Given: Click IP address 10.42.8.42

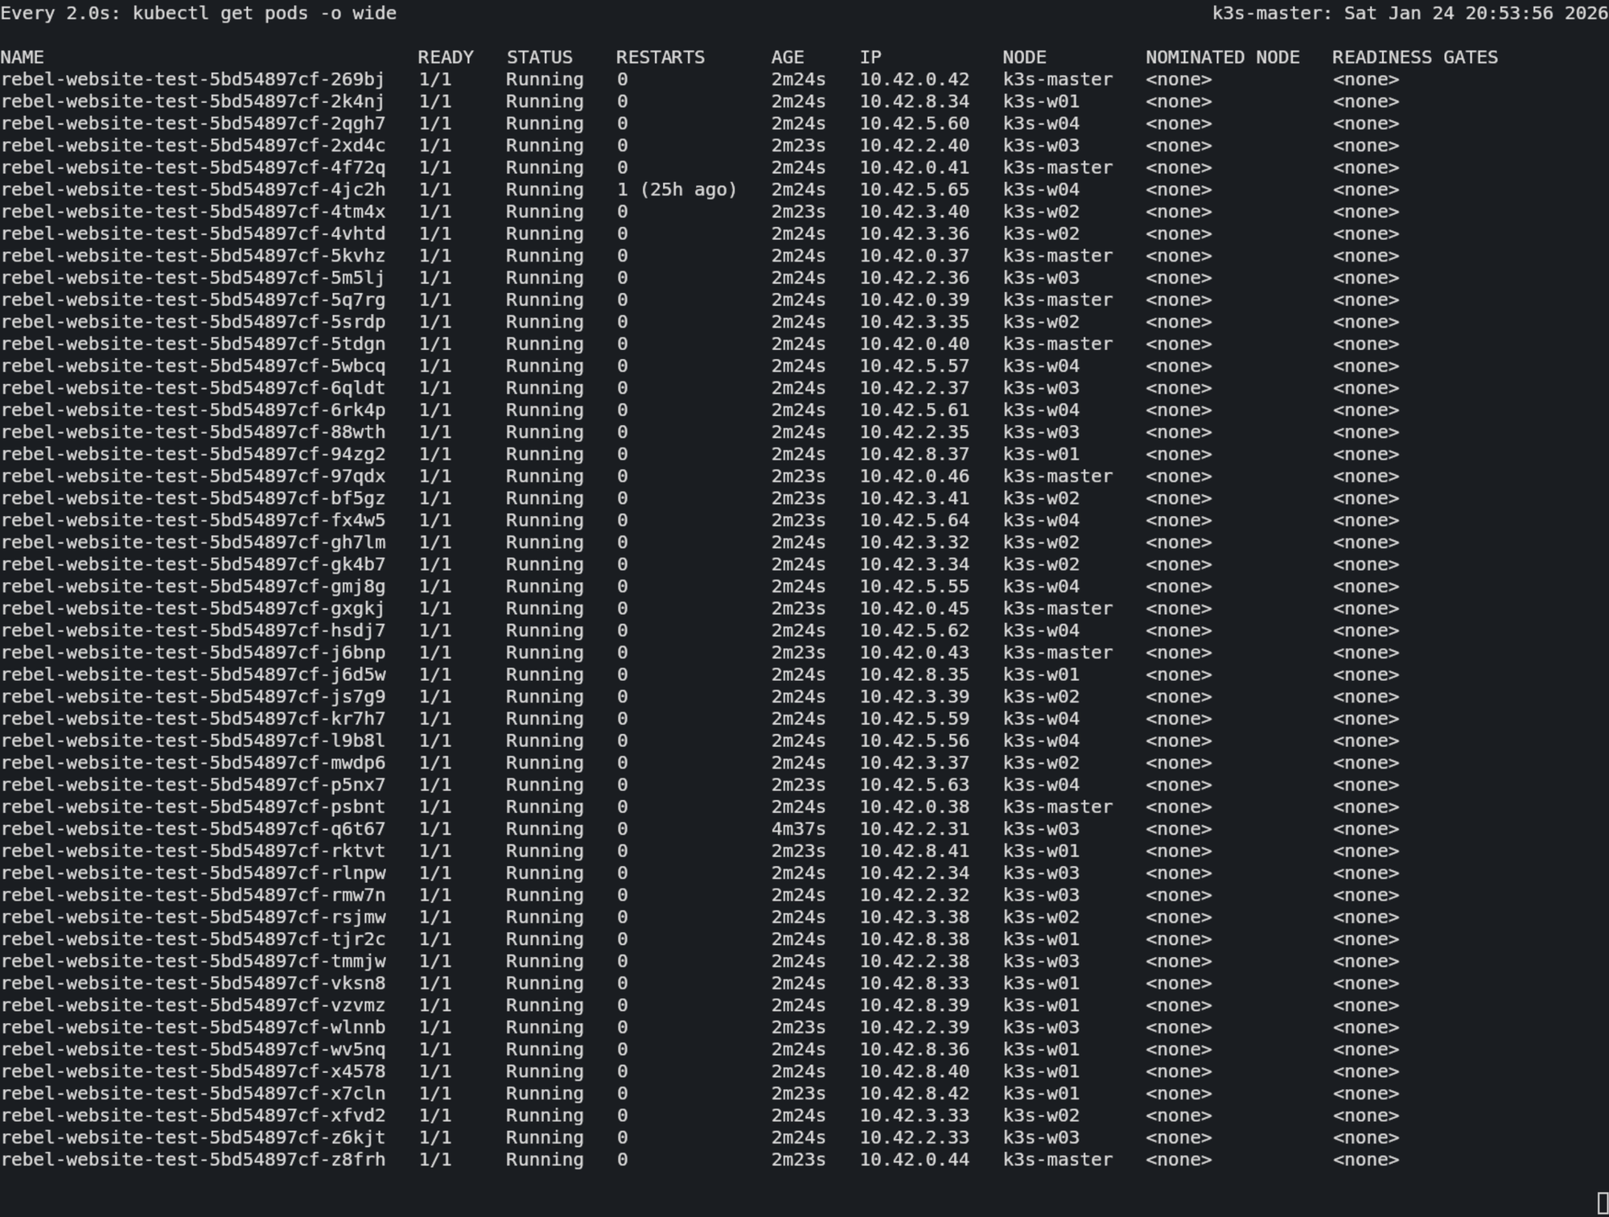Looking at the screenshot, I should tap(914, 1094).
